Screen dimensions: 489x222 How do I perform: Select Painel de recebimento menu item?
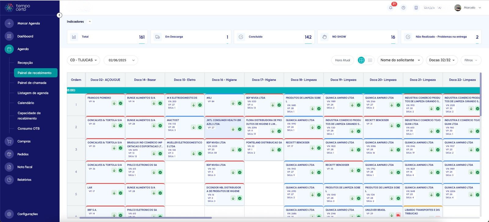click(35, 73)
